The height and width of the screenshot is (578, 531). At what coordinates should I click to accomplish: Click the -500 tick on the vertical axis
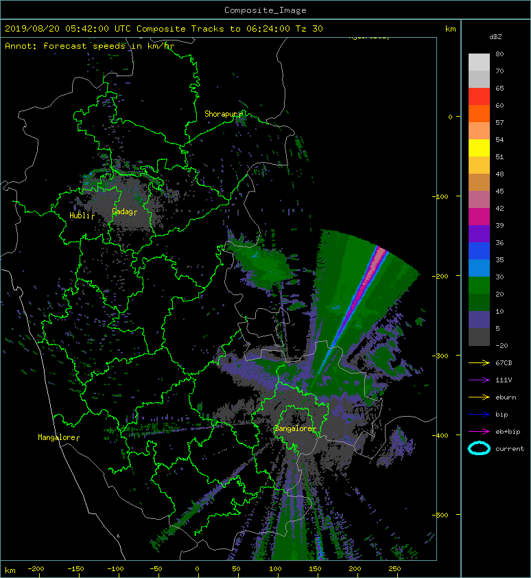[440, 515]
